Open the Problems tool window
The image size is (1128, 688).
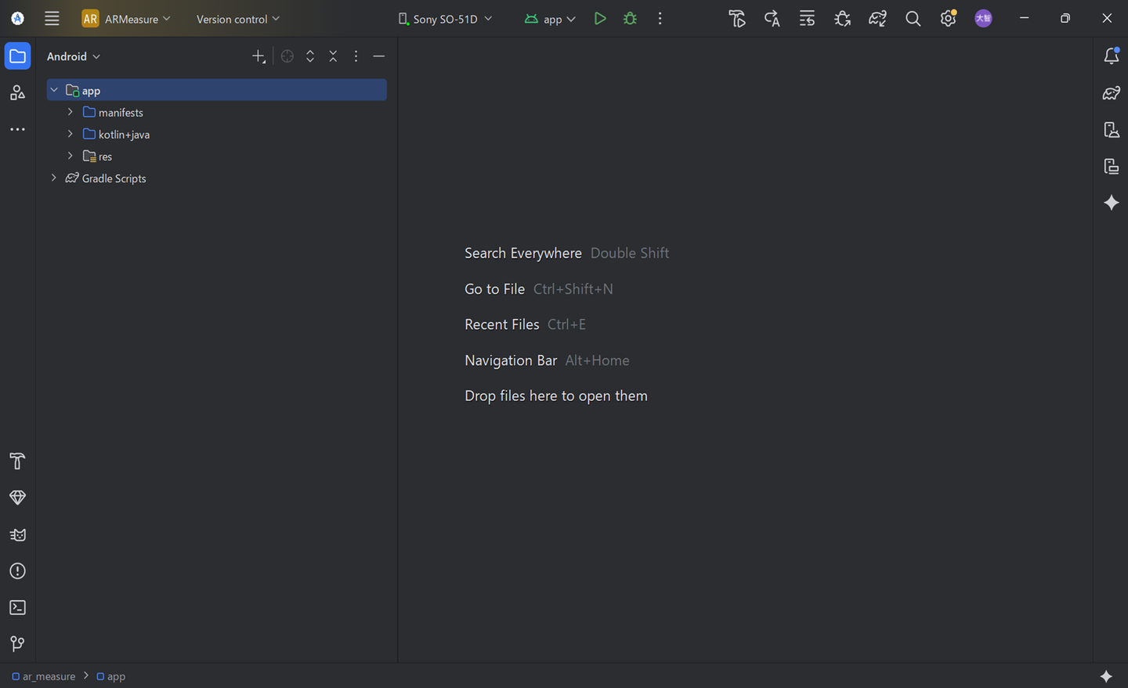click(x=17, y=571)
